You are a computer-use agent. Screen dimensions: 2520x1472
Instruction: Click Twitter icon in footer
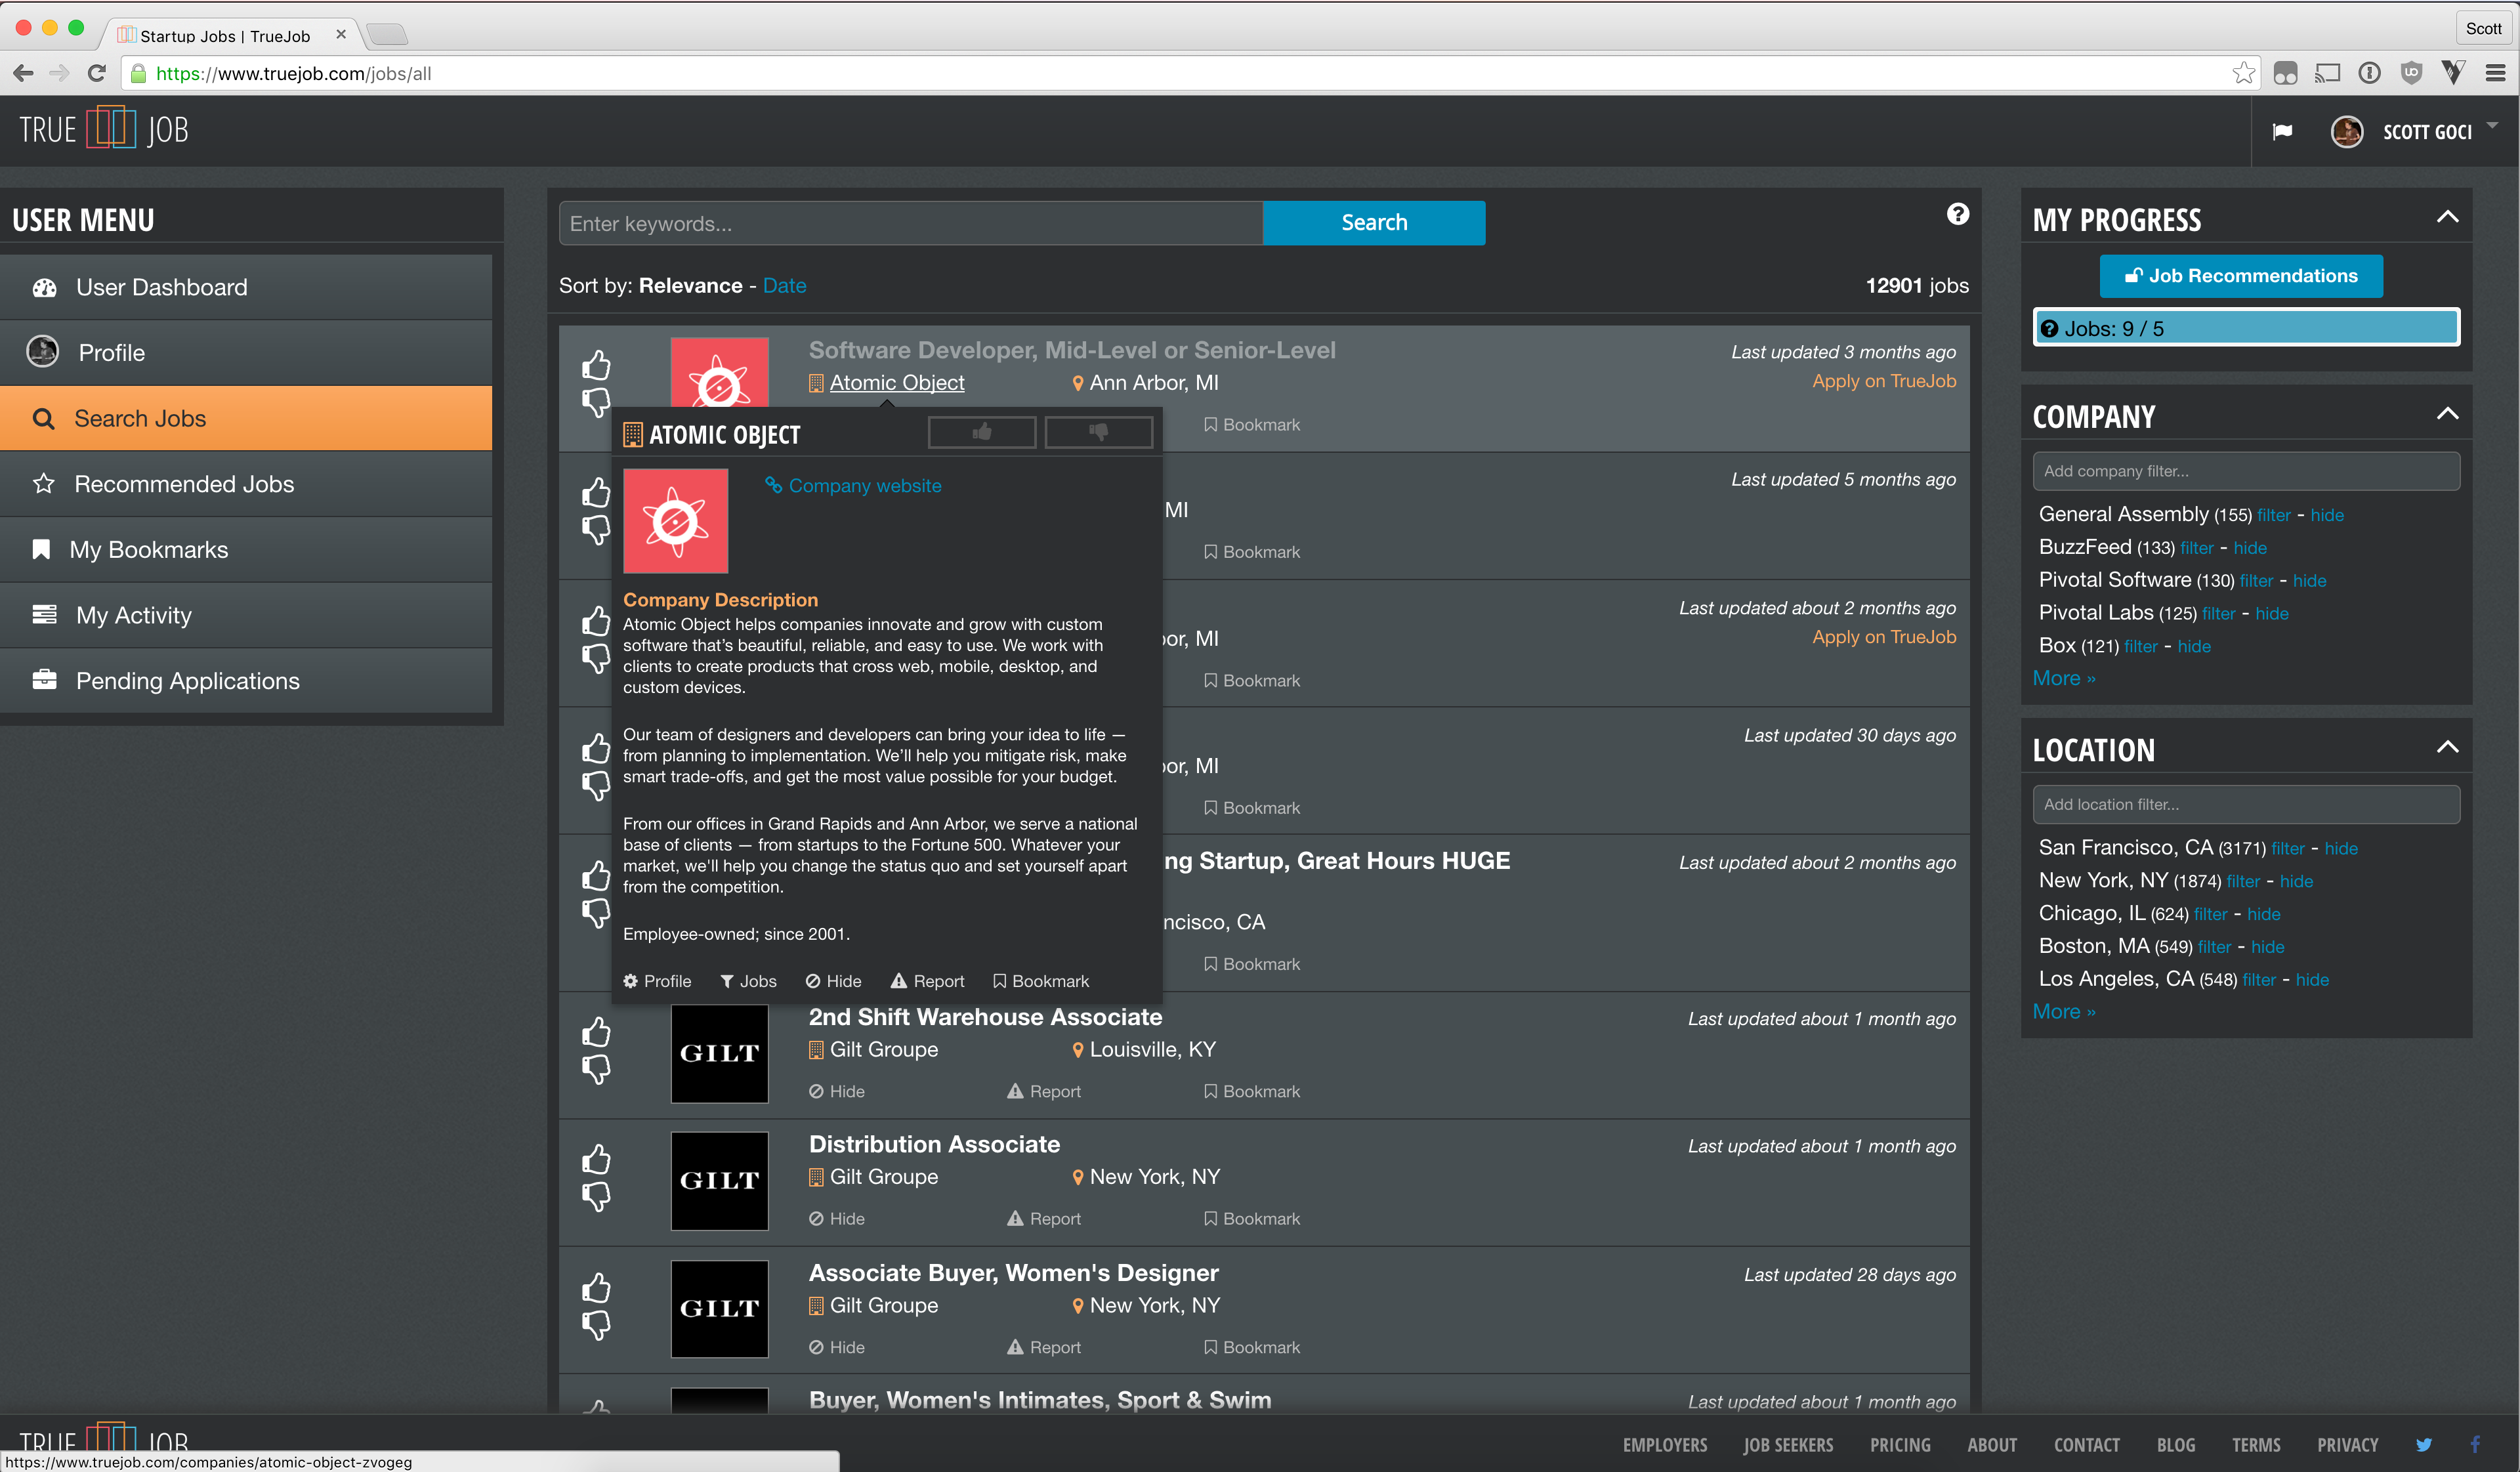click(x=2423, y=1444)
